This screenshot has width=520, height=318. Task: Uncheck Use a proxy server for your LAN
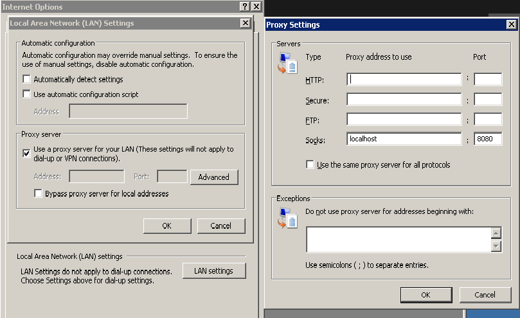(26, 153)
